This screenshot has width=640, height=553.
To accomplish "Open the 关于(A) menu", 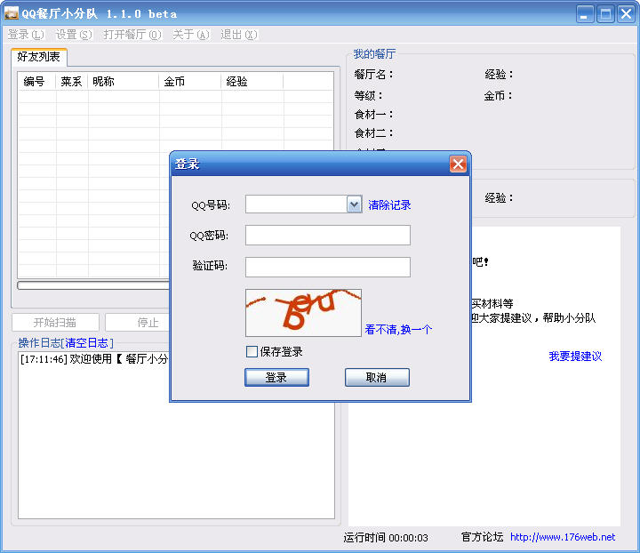I will [191, 35].
